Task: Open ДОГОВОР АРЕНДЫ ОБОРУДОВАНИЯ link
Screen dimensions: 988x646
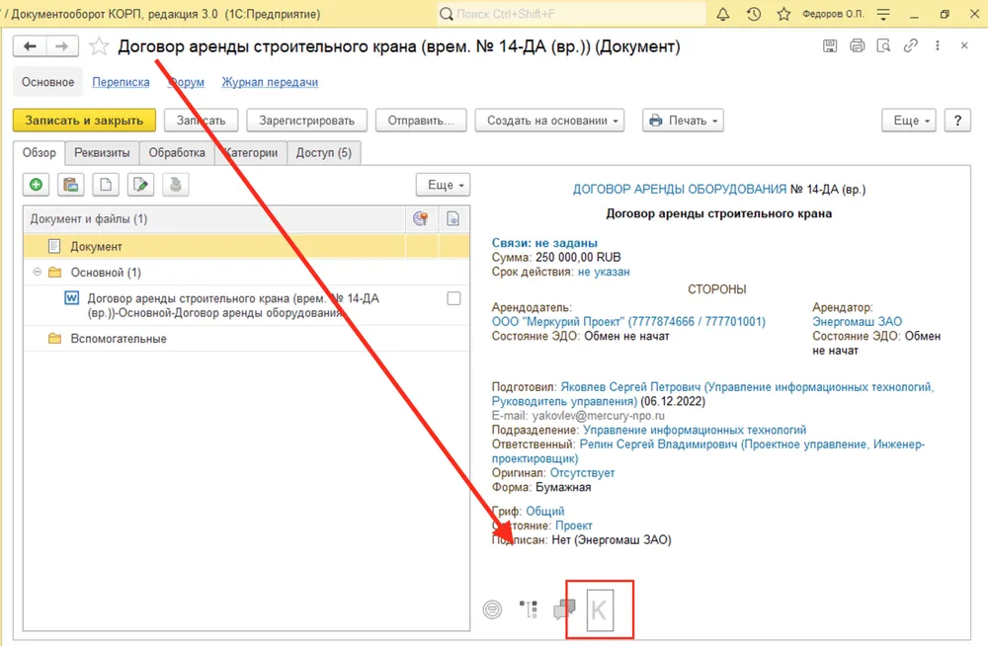Action: (680, 189)
